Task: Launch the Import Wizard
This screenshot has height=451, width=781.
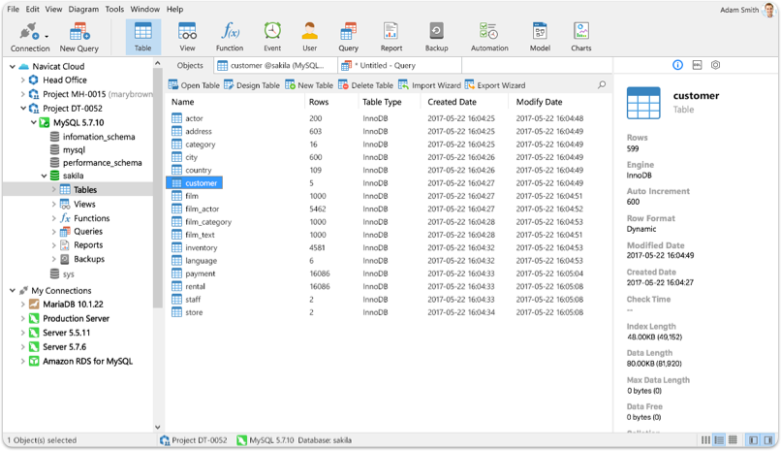Action: pos(429,85)
